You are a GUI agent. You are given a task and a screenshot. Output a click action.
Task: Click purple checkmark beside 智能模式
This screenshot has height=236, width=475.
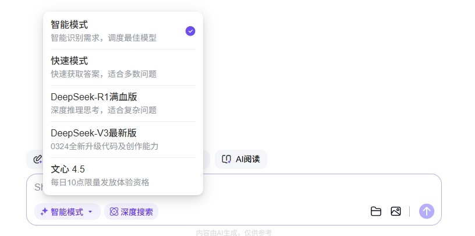pyautogui.click(x=190, y=31)
